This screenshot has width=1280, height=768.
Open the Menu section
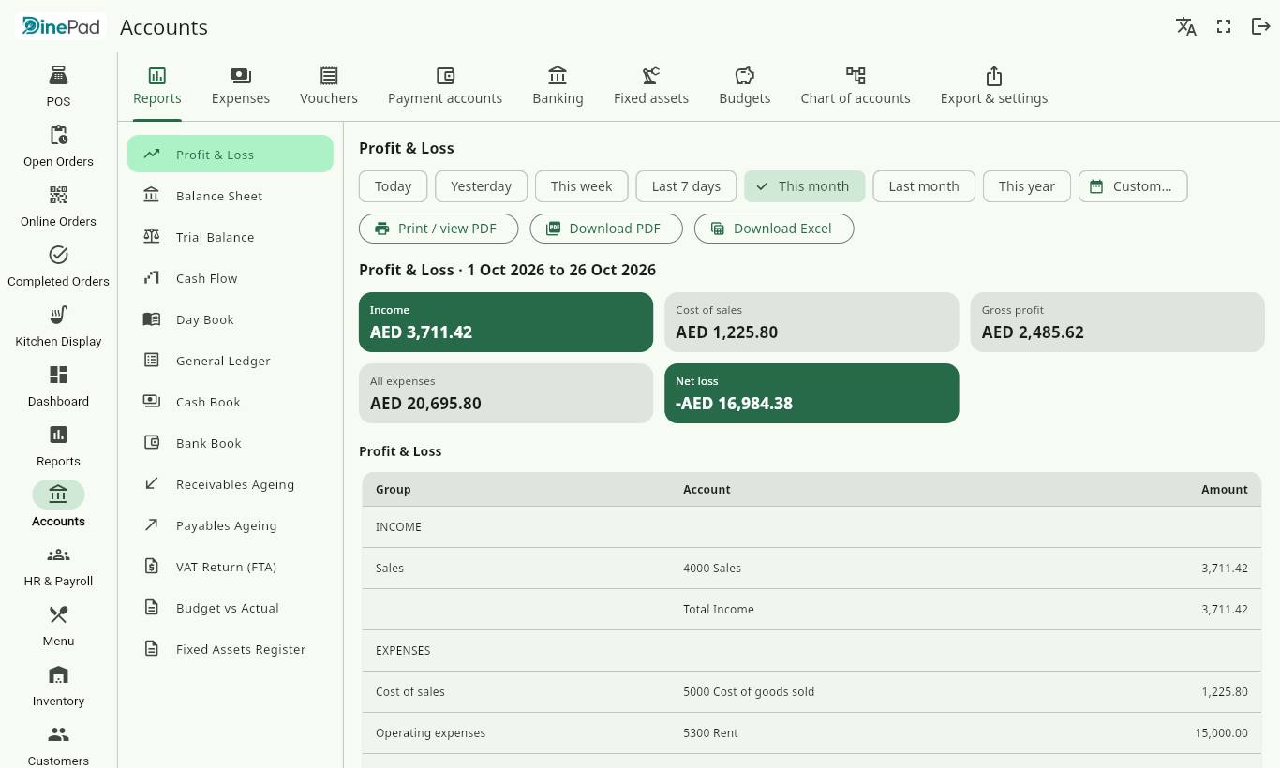[58, 626]
